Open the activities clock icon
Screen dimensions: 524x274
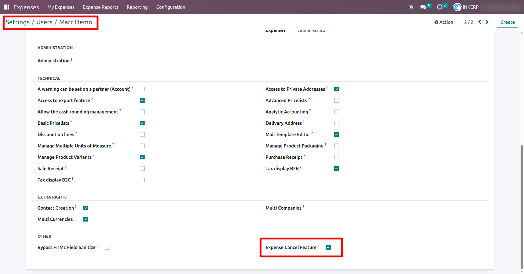click(440, 7)
